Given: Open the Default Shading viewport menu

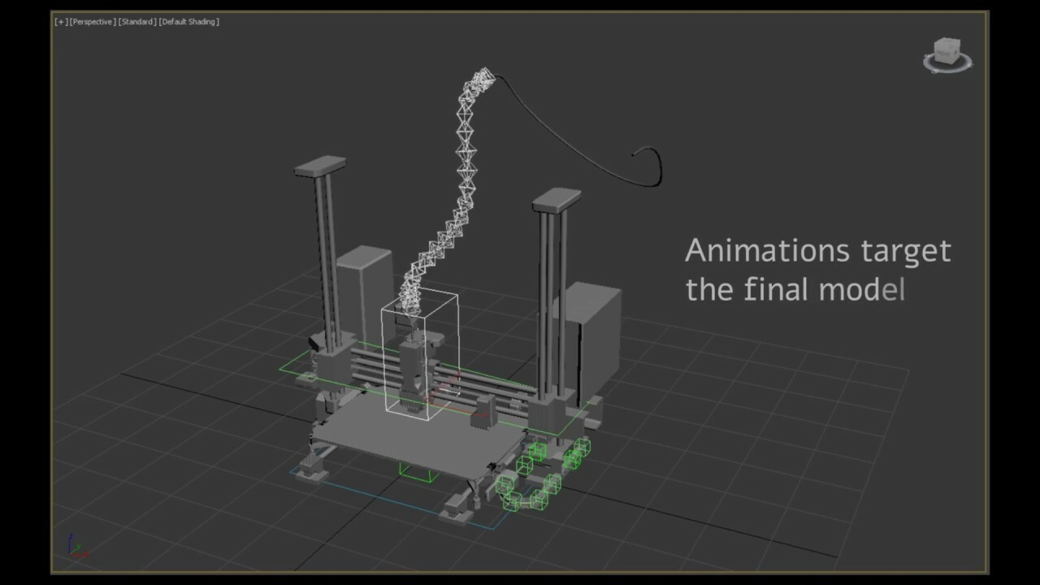Looking at the screenshot, I should pyautogui.click(x=190, y=22).
